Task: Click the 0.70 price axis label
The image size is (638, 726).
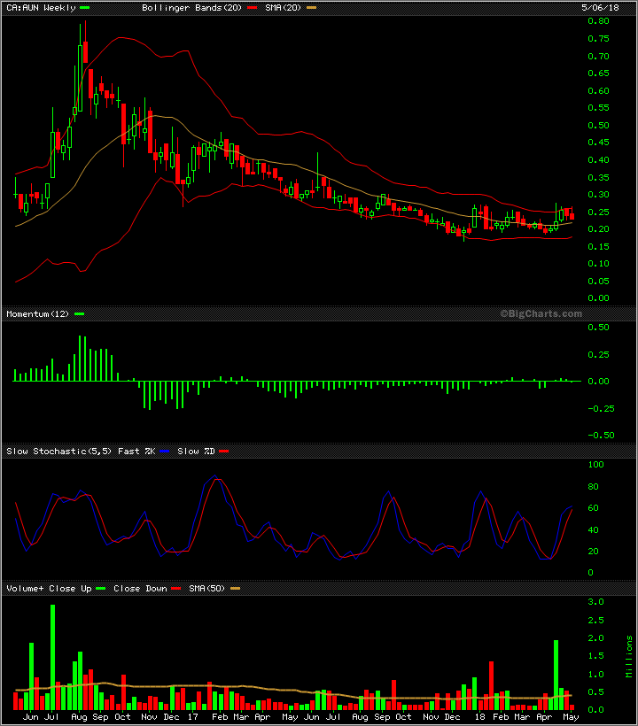Action: coord(598,57)
